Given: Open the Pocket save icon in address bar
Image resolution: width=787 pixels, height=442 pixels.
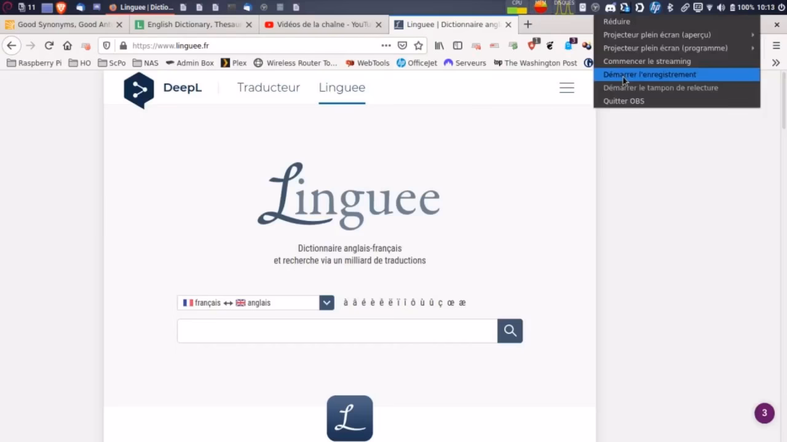Looking at the screenshot, I should (401, 45).
